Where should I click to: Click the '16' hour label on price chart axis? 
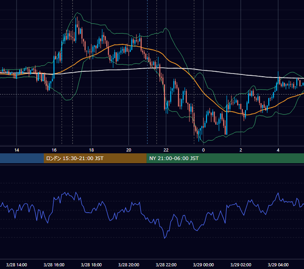54,150
